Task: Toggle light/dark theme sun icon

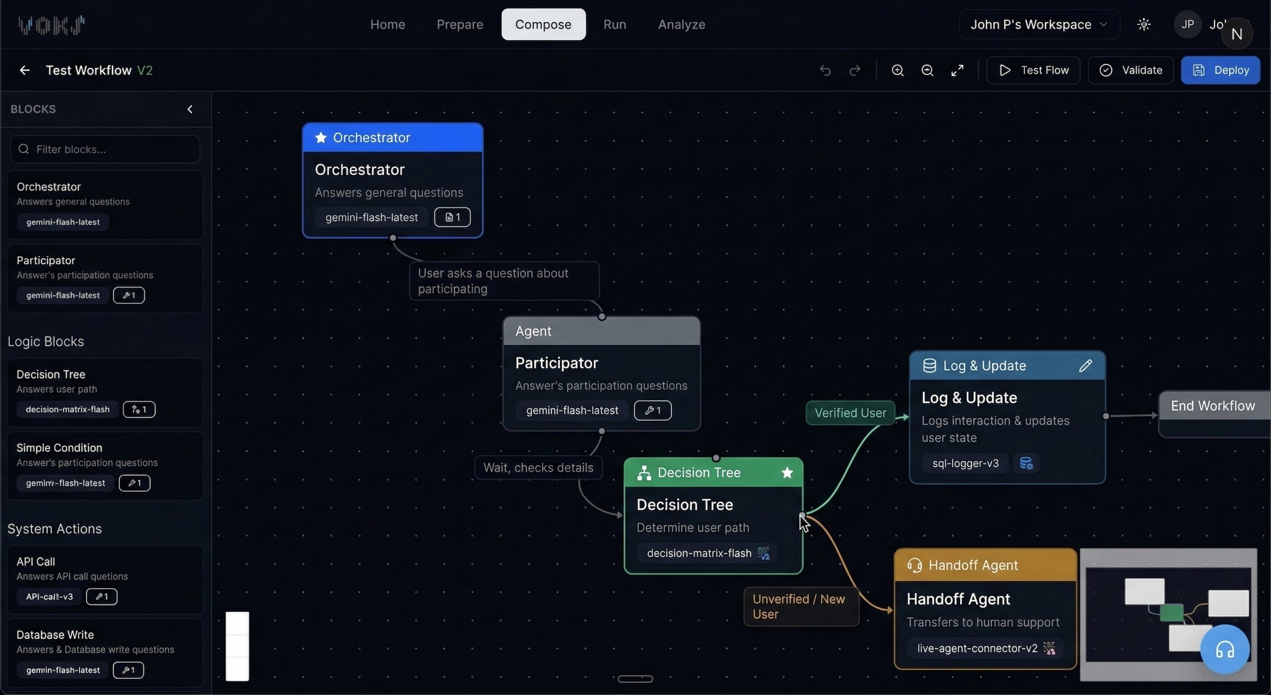Action: (x=1144, y=24)
